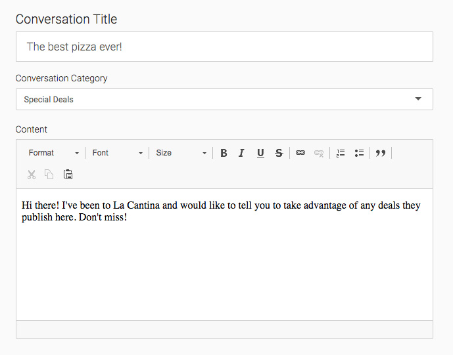Click the "Conversation Title" heading
This screenshot has height=355, width=453.
66,19
